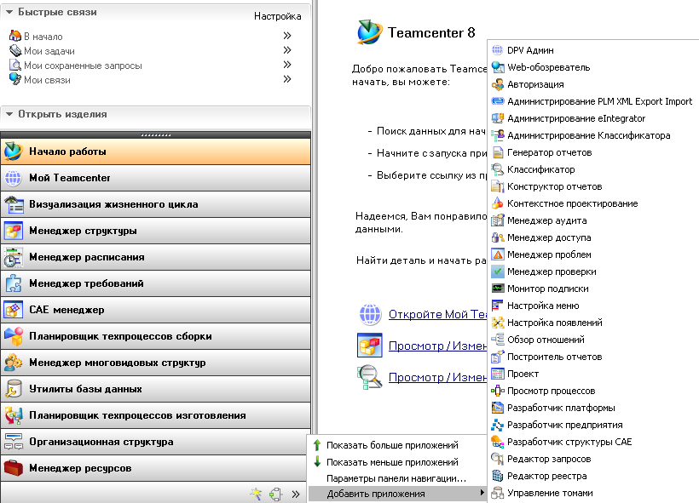The image size is (699, 503).
Task: Choose Показать больше приложений
Action: [x=396, y=445]
